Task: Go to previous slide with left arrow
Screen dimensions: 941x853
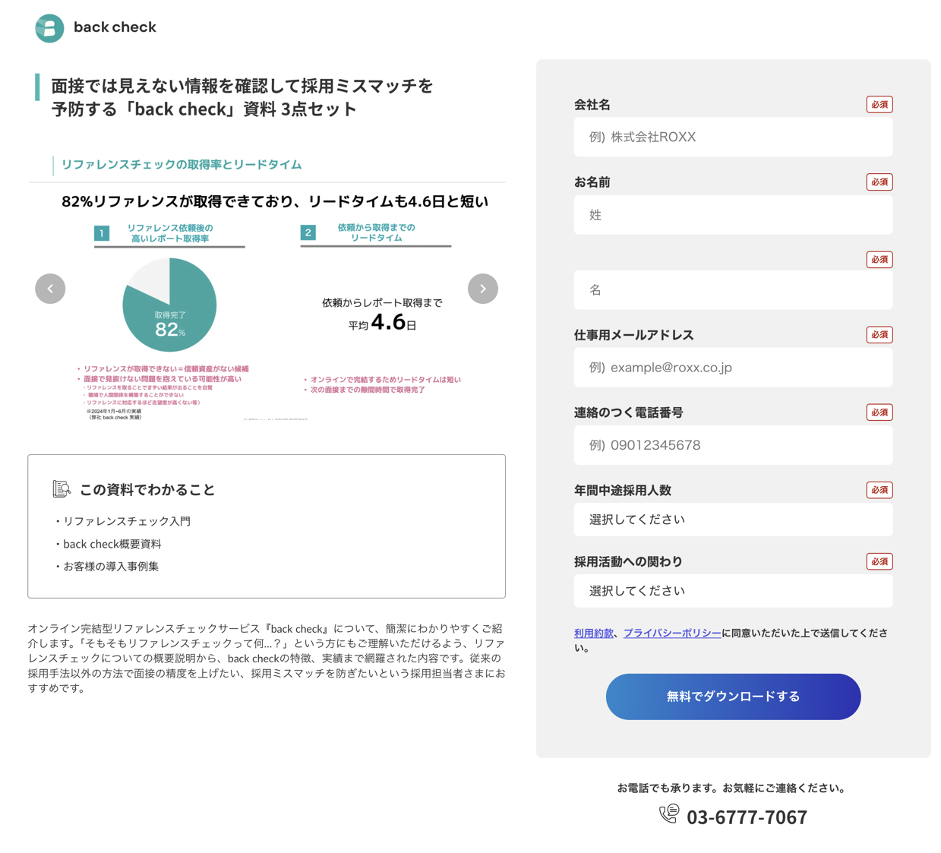Action: (x=50, y=289)
